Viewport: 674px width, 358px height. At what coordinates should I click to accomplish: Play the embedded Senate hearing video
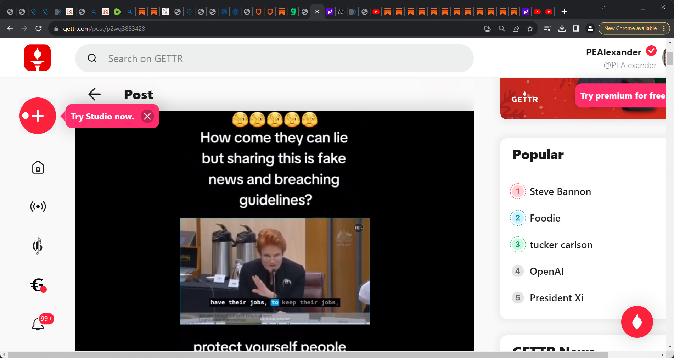(x=275, y=271)
